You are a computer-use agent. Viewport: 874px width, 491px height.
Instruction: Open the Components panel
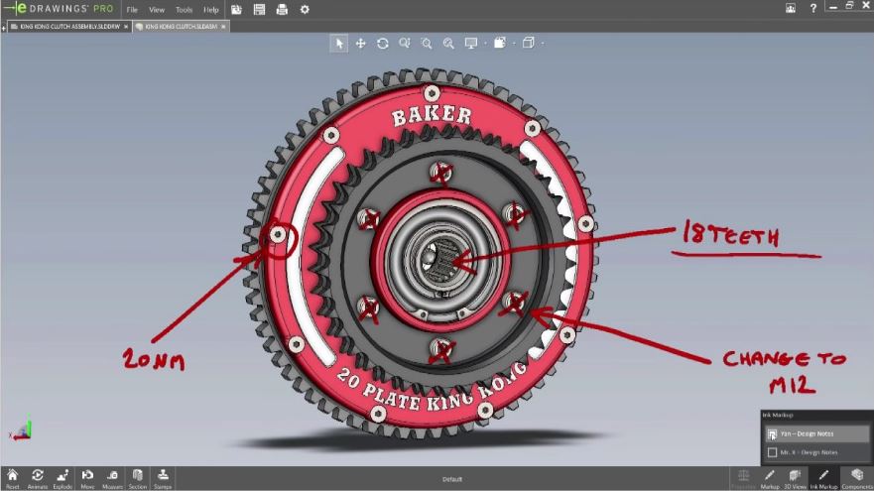point(857,478)
